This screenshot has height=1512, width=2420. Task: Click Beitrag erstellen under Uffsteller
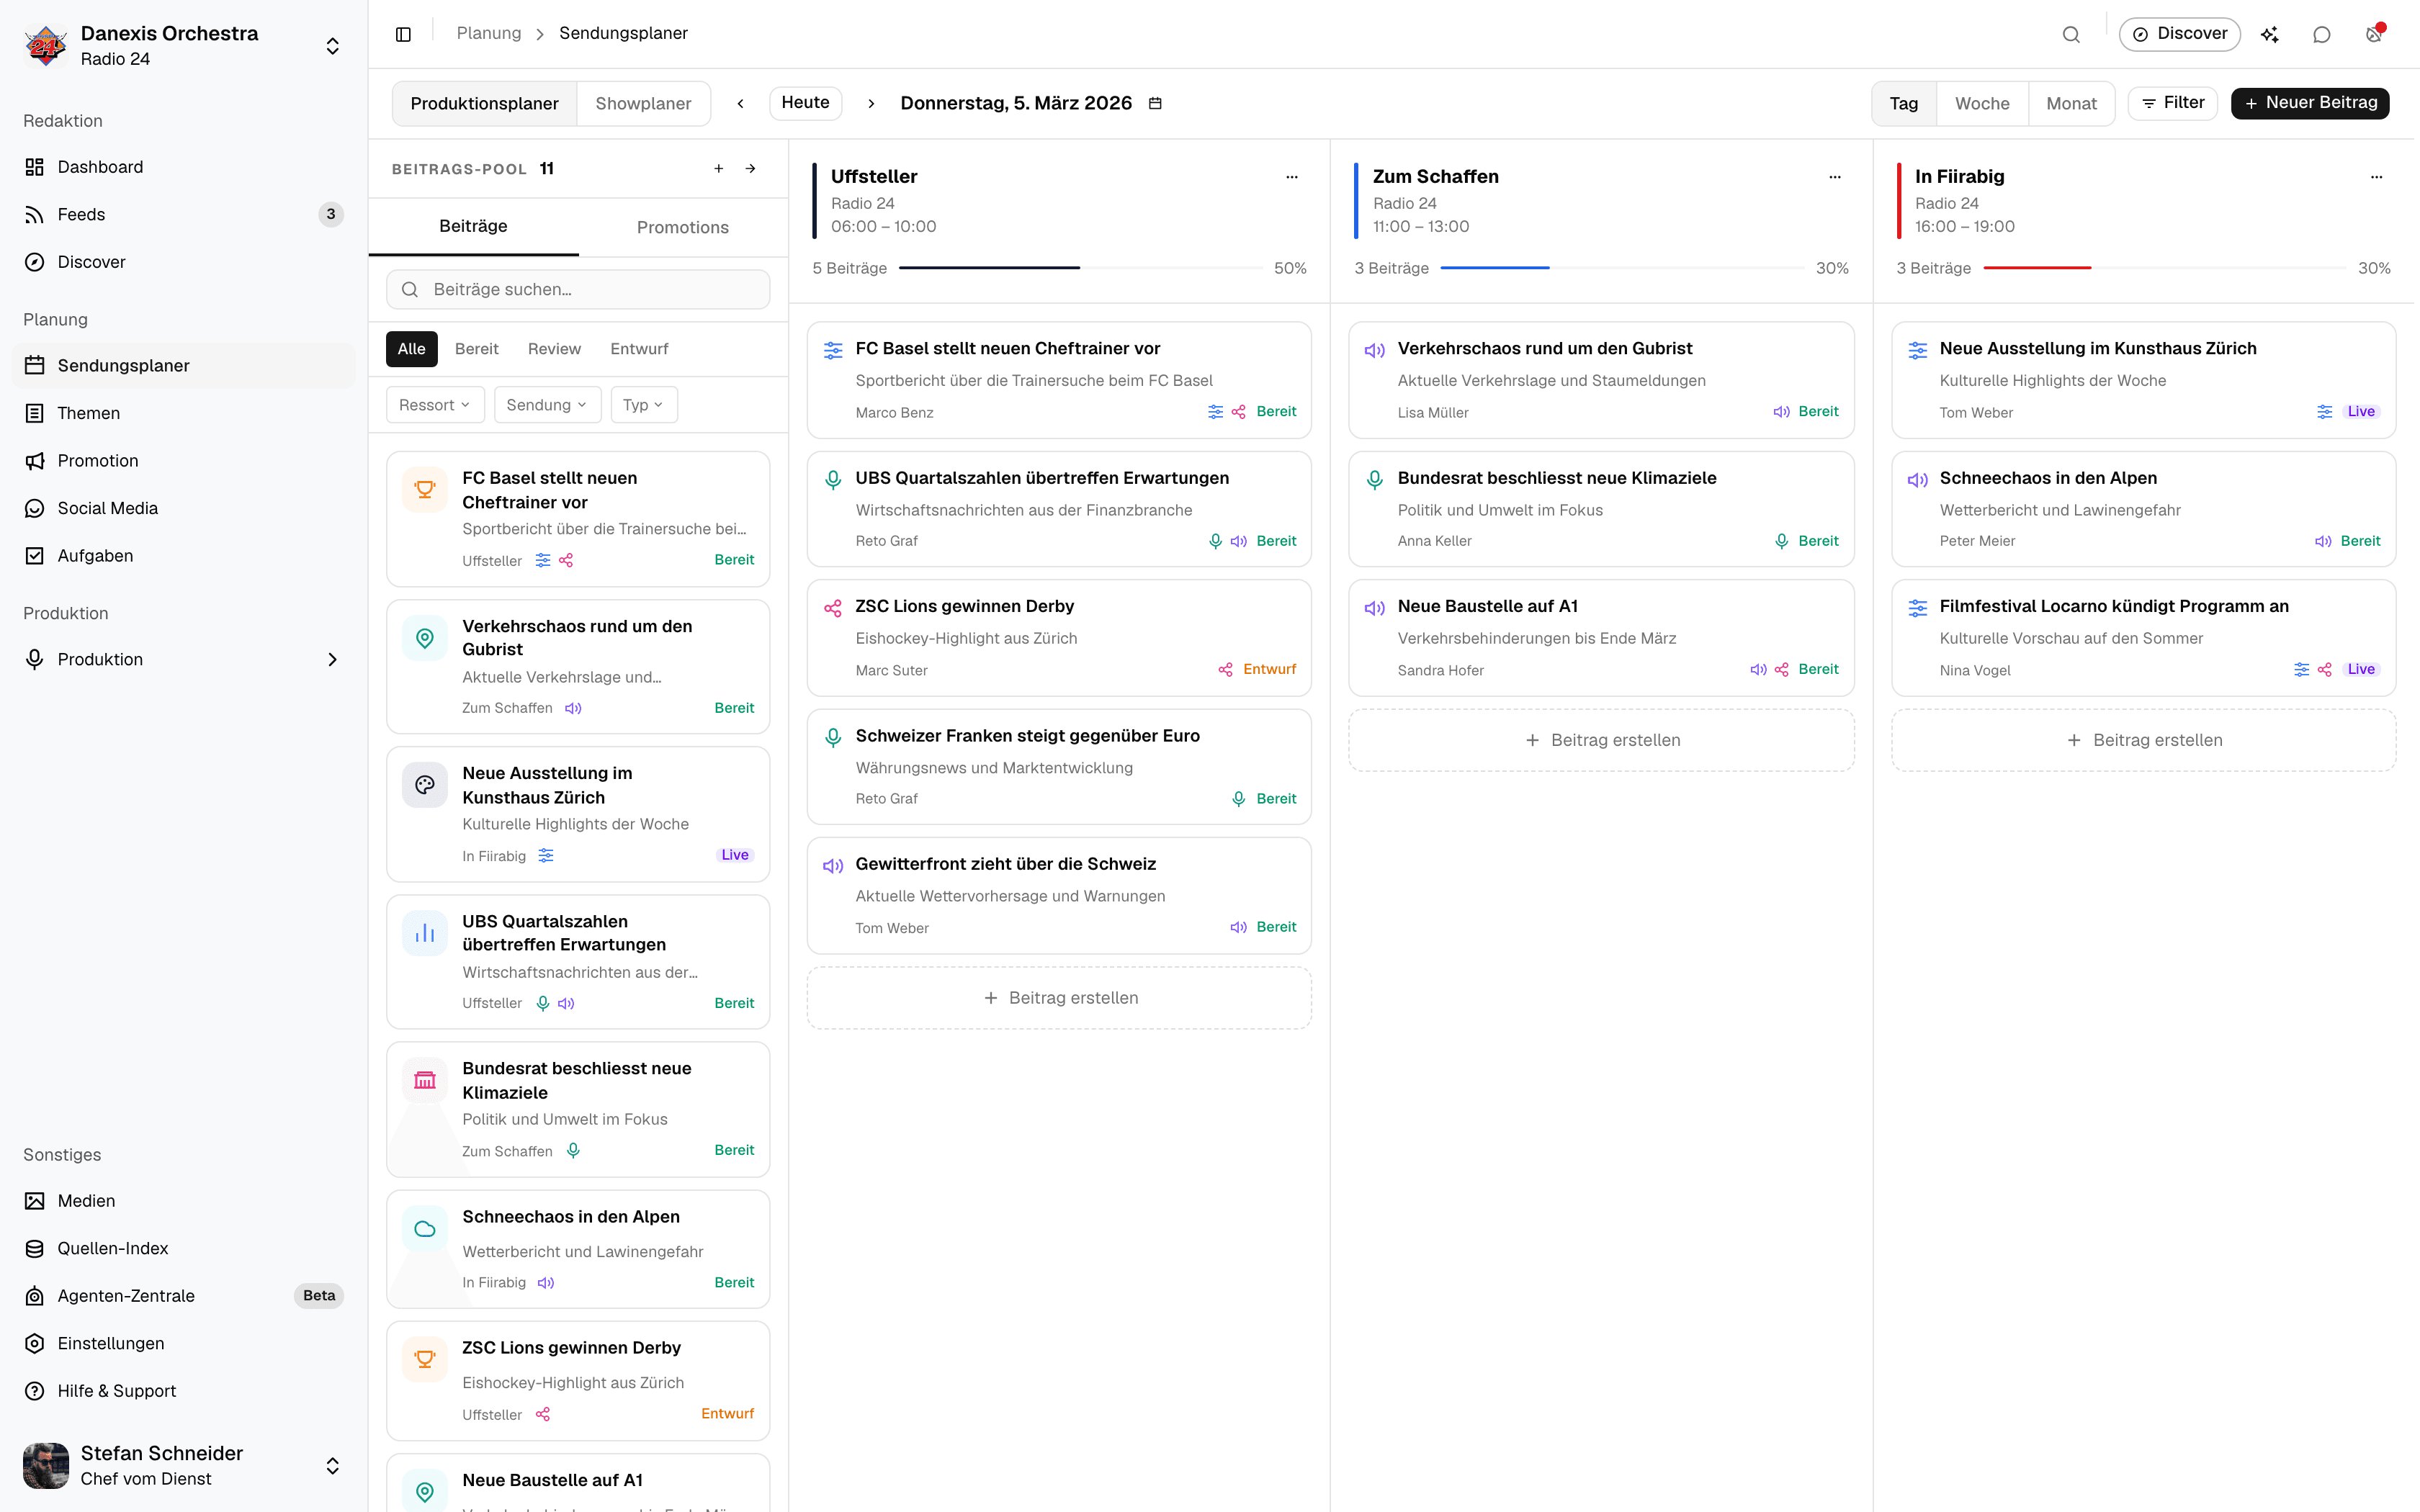coord(1059,998)
